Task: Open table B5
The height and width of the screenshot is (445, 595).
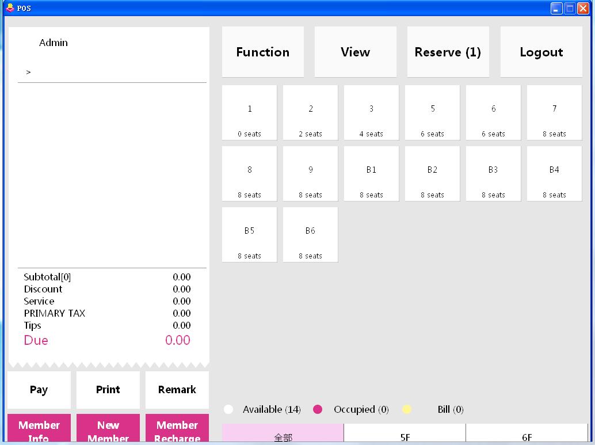Action: pos(249,235)
